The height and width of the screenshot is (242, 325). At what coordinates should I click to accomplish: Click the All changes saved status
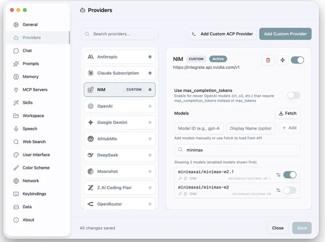pyautogui.click(x=97, y=228)
